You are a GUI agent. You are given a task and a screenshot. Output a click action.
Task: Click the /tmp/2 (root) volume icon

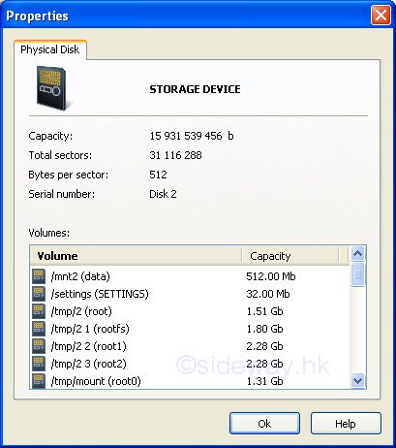click(39, 311)
